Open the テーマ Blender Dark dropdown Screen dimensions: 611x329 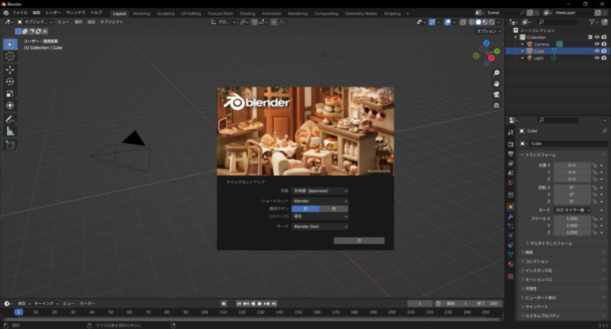pos(320,226)
